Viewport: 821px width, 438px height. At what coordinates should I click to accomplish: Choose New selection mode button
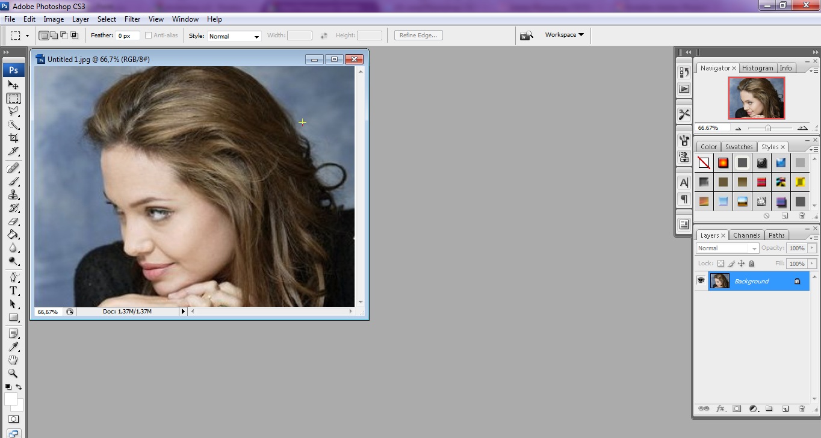[x=44, y=35]
